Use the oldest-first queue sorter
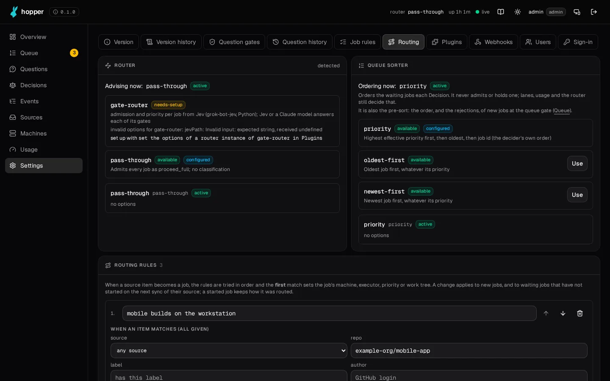Viewport: 610px width, 381px height. 577,163
